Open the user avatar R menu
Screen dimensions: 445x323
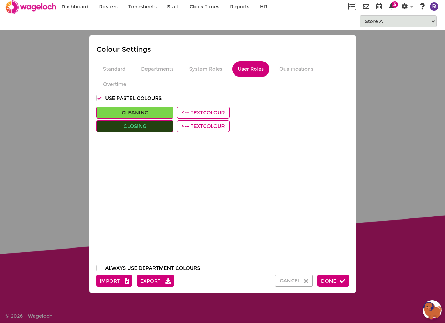point(434,6)
